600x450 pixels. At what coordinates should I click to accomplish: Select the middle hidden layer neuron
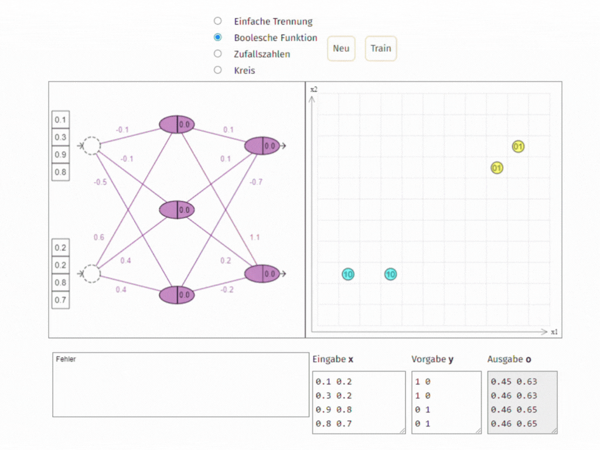tap(176, 209)
